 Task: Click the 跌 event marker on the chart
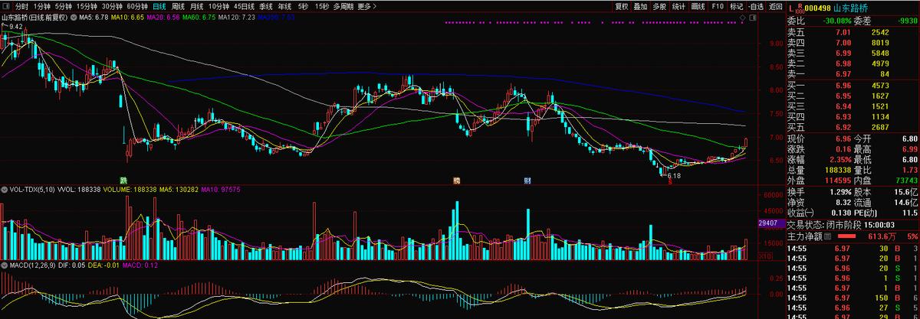click(123, 181)
